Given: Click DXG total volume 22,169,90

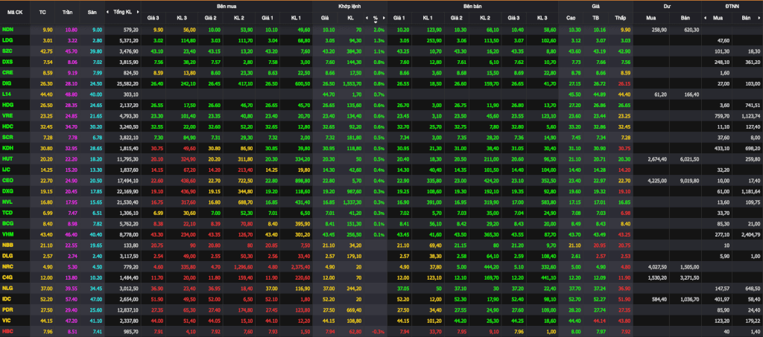Looking at the screenshot, I should click(x=128, y=191).
